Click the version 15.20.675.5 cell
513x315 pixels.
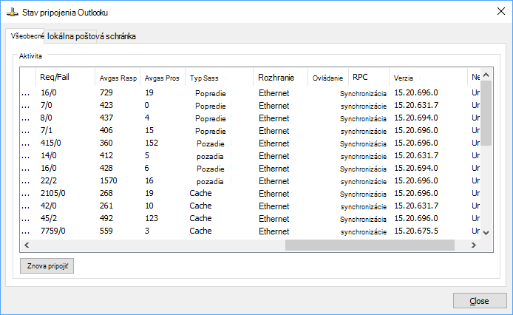tap(416, 231)
